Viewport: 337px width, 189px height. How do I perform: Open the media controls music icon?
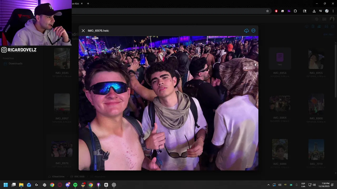point(320,11)
